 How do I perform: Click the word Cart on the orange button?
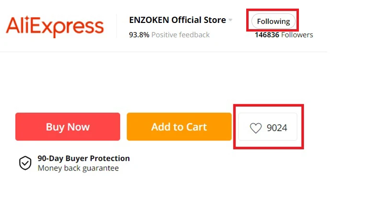pos(196,127)
